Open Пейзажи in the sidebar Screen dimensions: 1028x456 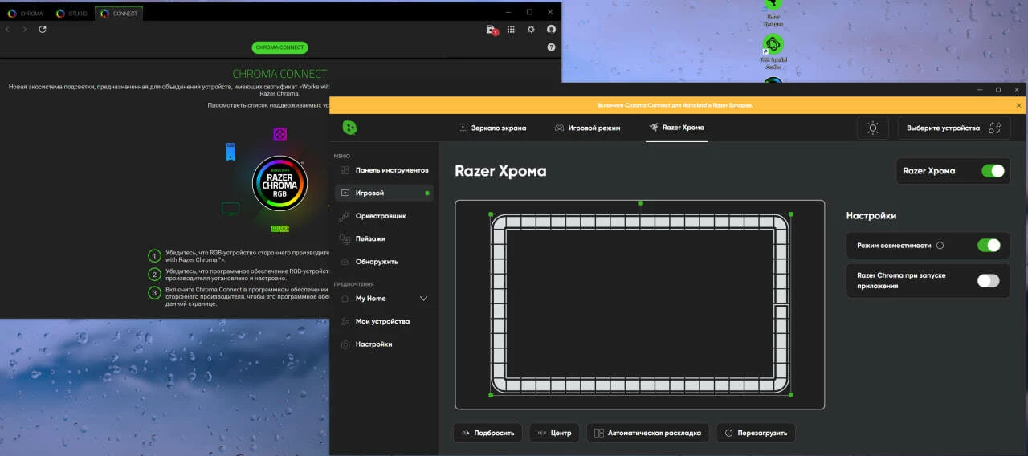tap(384, 238)
